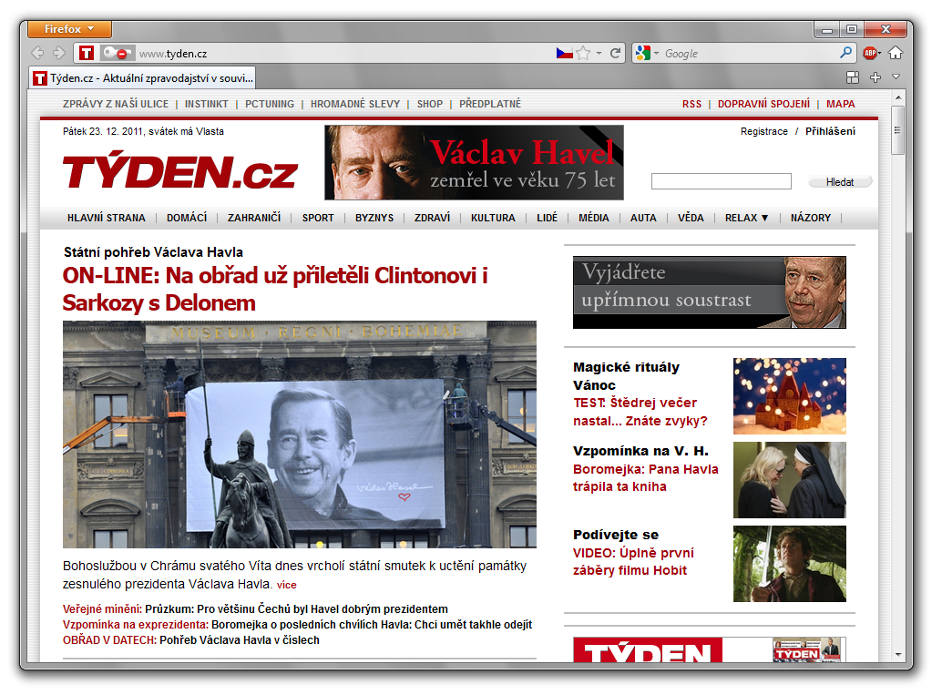Open HROMADNÉ SLEVY link
This screenshot has height=695, width=942.
tap(355, 104)
